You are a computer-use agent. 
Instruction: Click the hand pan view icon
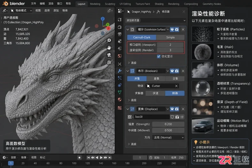[x=109, y=48]
